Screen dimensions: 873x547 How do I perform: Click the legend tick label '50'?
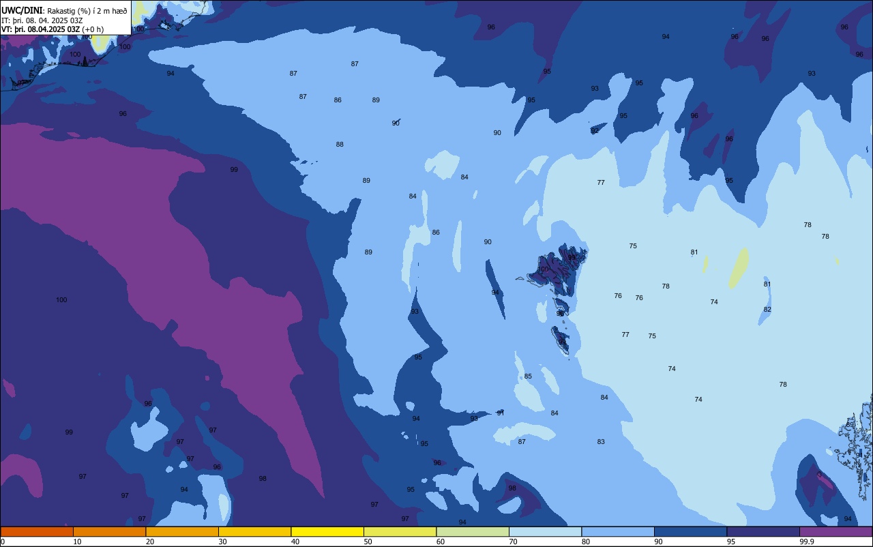tap(368, 542)
